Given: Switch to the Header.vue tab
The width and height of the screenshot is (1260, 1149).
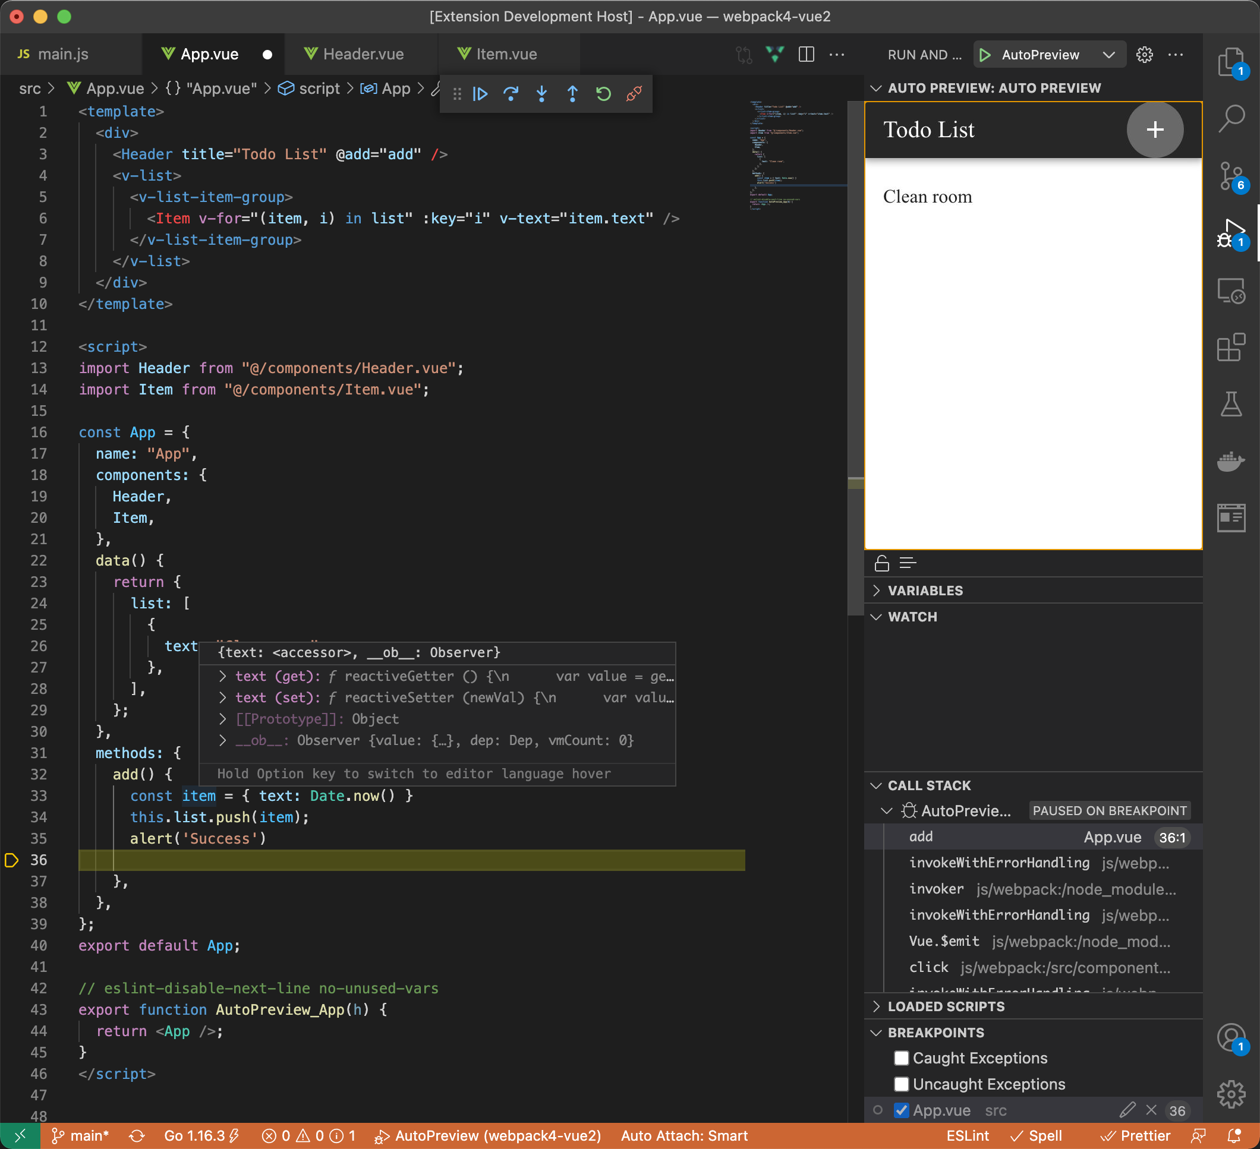Looking at the screenshot, I should point(363,54).
